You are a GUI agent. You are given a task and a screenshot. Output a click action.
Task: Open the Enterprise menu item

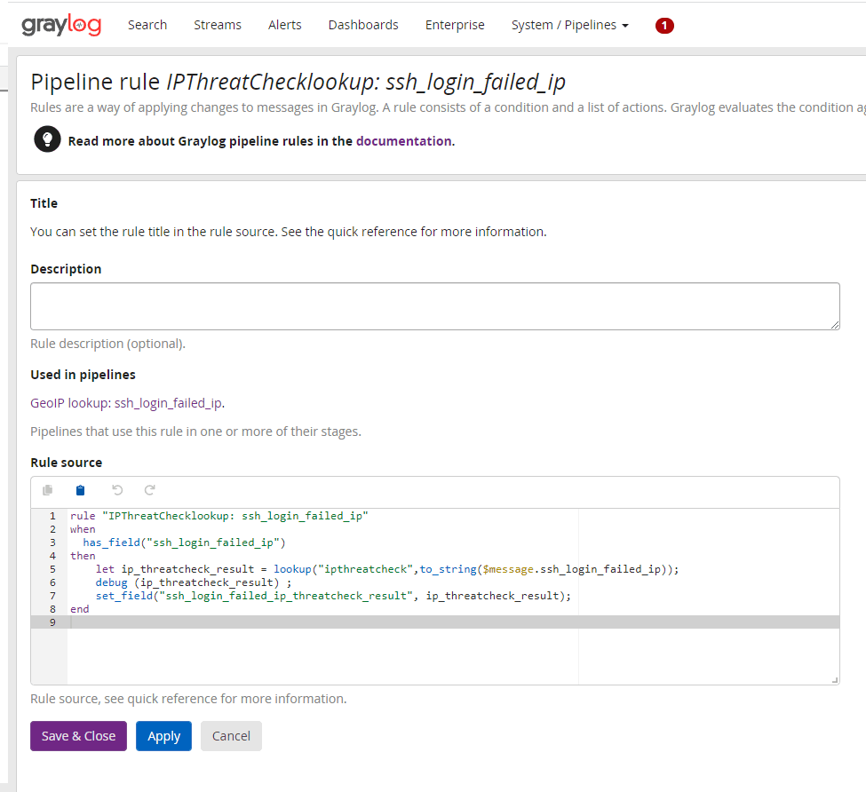click(455, 25)
